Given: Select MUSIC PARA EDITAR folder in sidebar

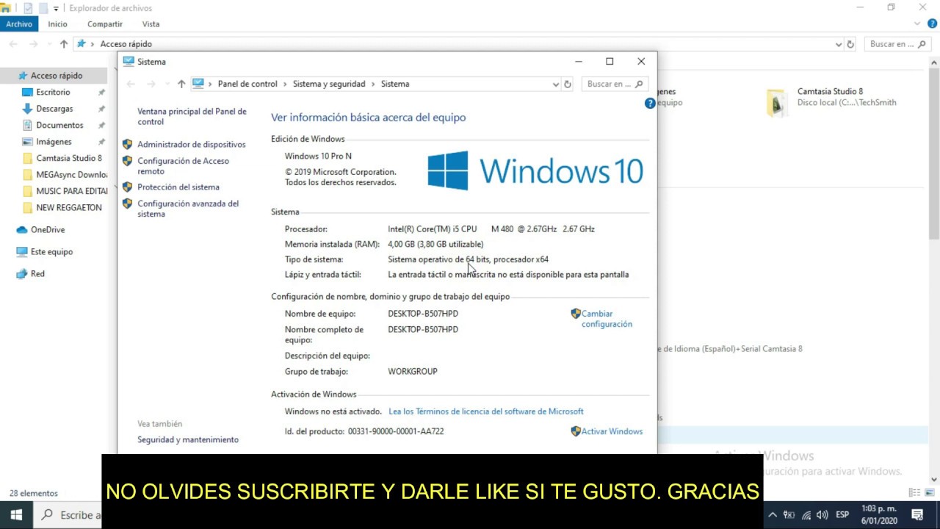Looking at the screenshot, I should (x=72, y=191).
